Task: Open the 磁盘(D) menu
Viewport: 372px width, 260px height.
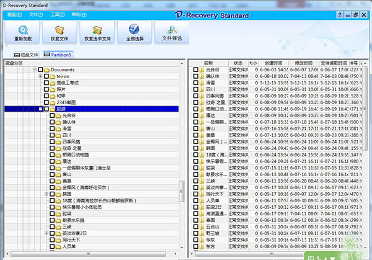Action: tap(15, 14)
